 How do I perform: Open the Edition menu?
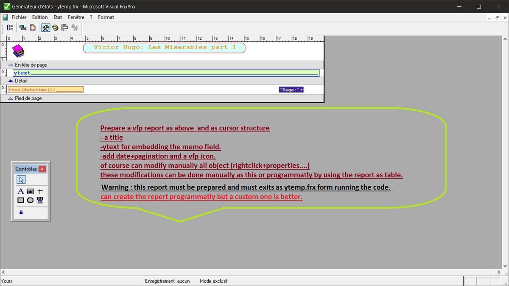click(40, 17)
